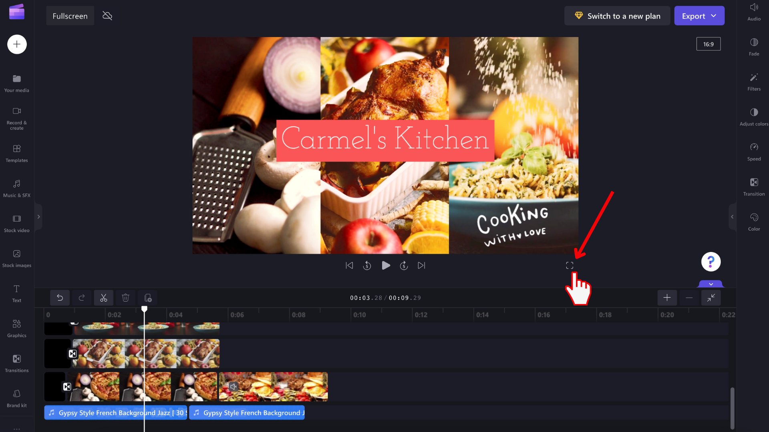Delete clip with trash icon

(125, 298)
